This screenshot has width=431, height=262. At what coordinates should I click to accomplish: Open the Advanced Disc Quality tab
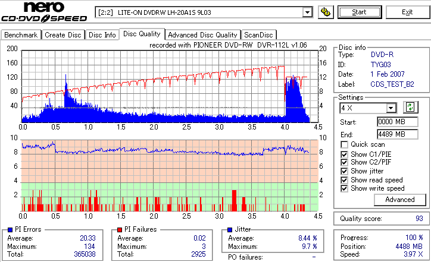point(202,35)
